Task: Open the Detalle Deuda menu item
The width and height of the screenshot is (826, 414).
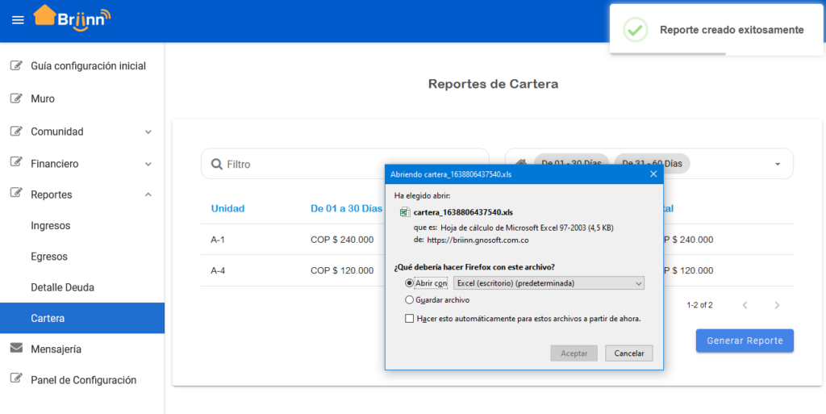Action: tap(62, 287)
